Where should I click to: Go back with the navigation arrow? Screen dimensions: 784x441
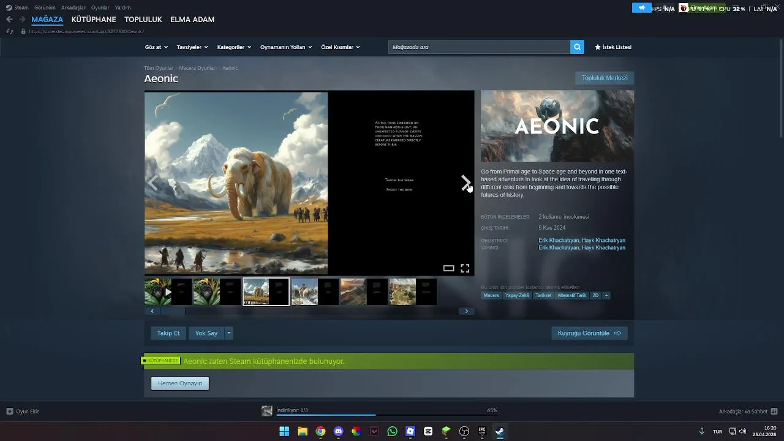9,20
